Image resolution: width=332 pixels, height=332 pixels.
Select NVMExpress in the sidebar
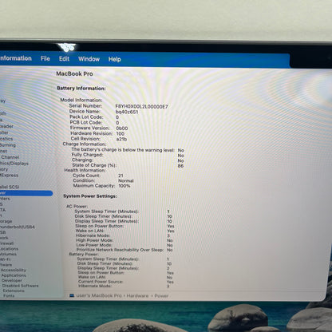[x=10, y=176]
